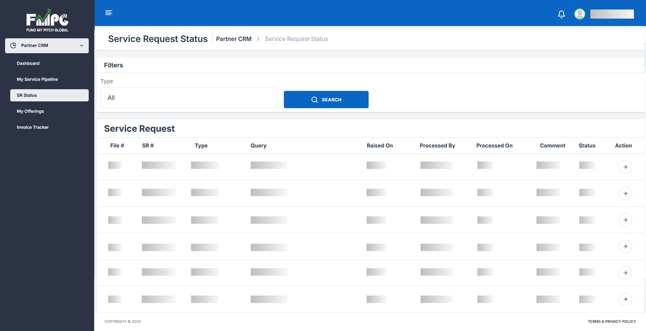The width and height of the screenshot is (646, 331).
Task: Open the notifications bell
Action: click(561, 15)
